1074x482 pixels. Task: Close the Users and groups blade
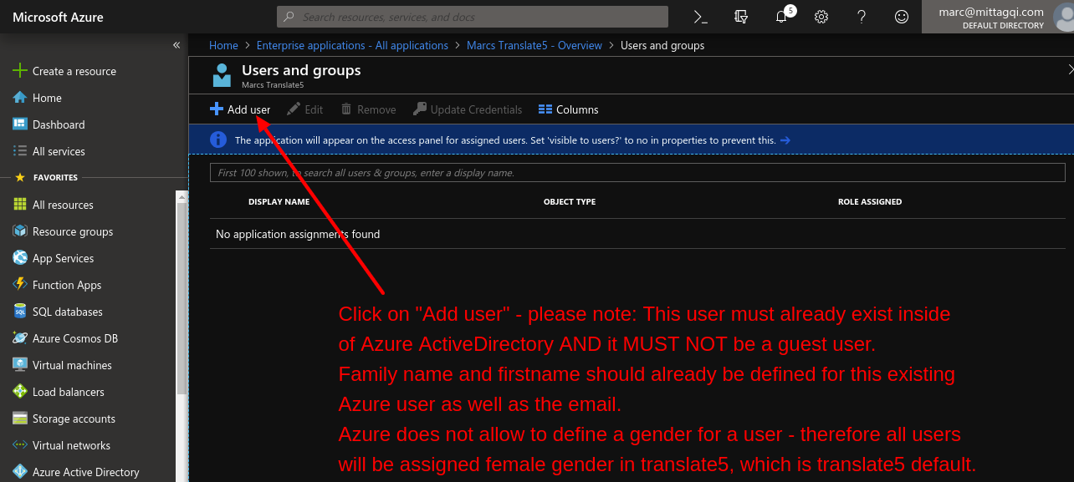[x=1071, y=70]
